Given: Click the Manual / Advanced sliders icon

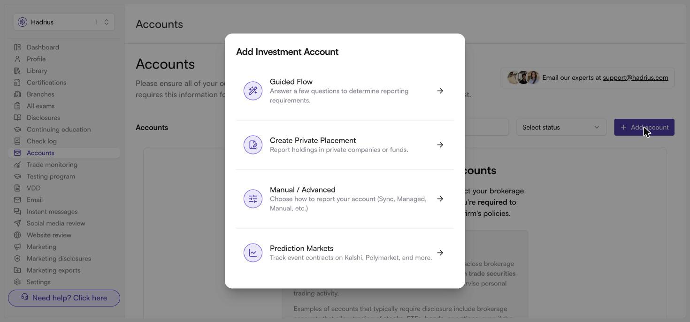Looking at the screenshot, I should pyautogui.click(x=253, y=199).
